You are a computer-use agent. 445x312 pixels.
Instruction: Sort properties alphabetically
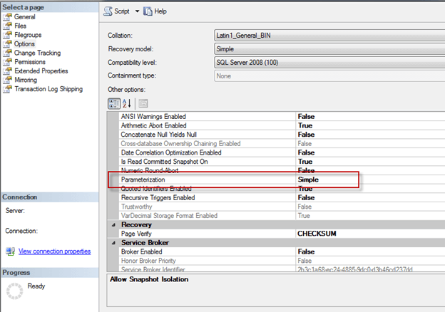[126, 103]
